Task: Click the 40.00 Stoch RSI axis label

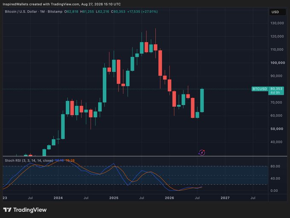Action: tap(275, 178)
